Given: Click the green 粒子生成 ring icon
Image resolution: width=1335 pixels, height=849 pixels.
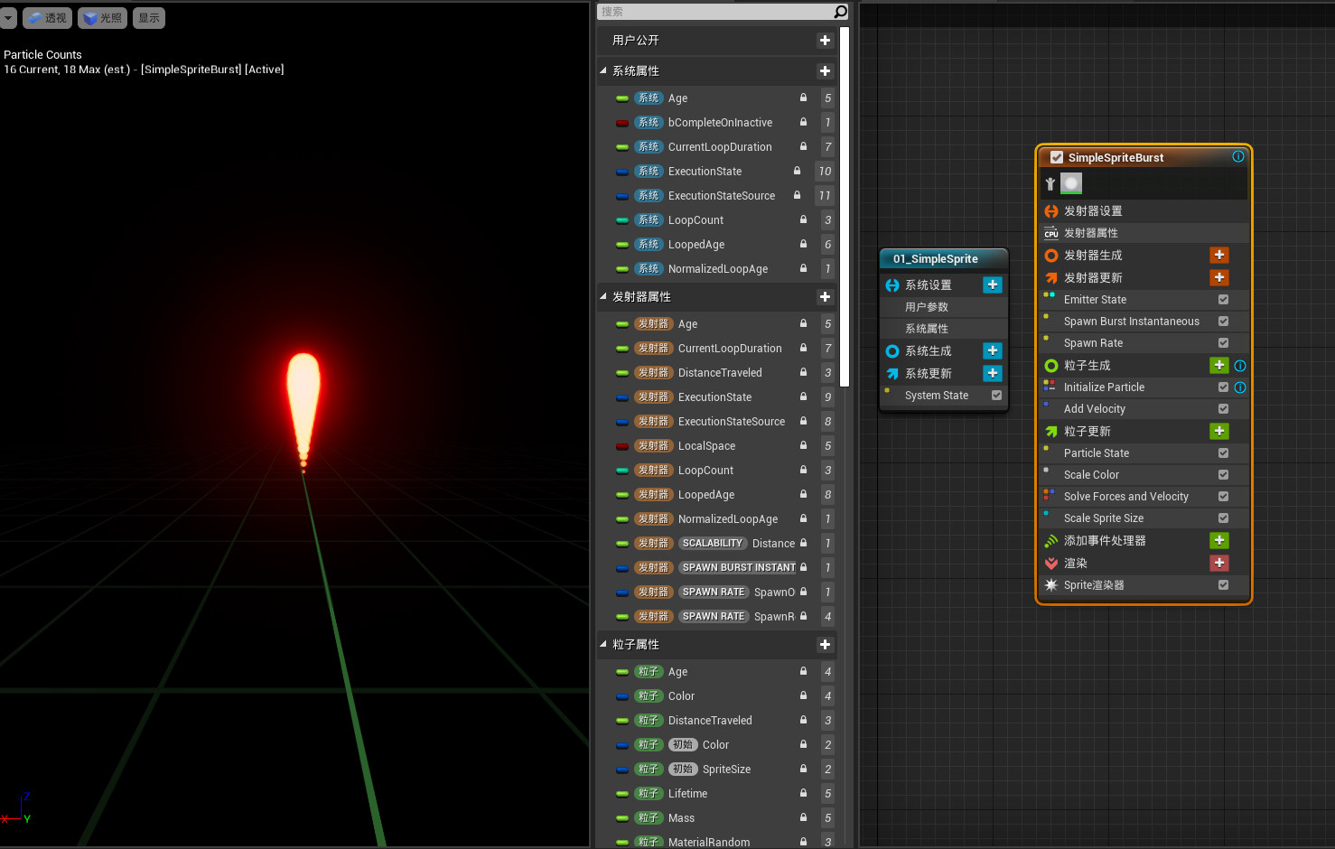Looking at the screenshot, I should (x=1050, y=365).
